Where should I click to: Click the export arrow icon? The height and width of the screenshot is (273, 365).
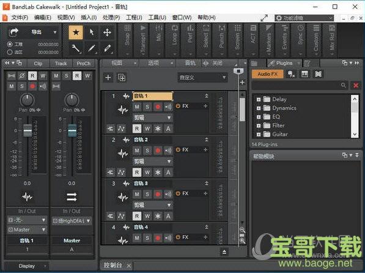pyautogui.click(x=13, y=32)
